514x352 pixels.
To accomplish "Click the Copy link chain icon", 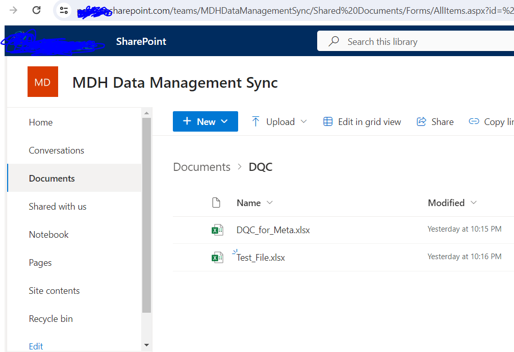I will (x=474, y=121).
